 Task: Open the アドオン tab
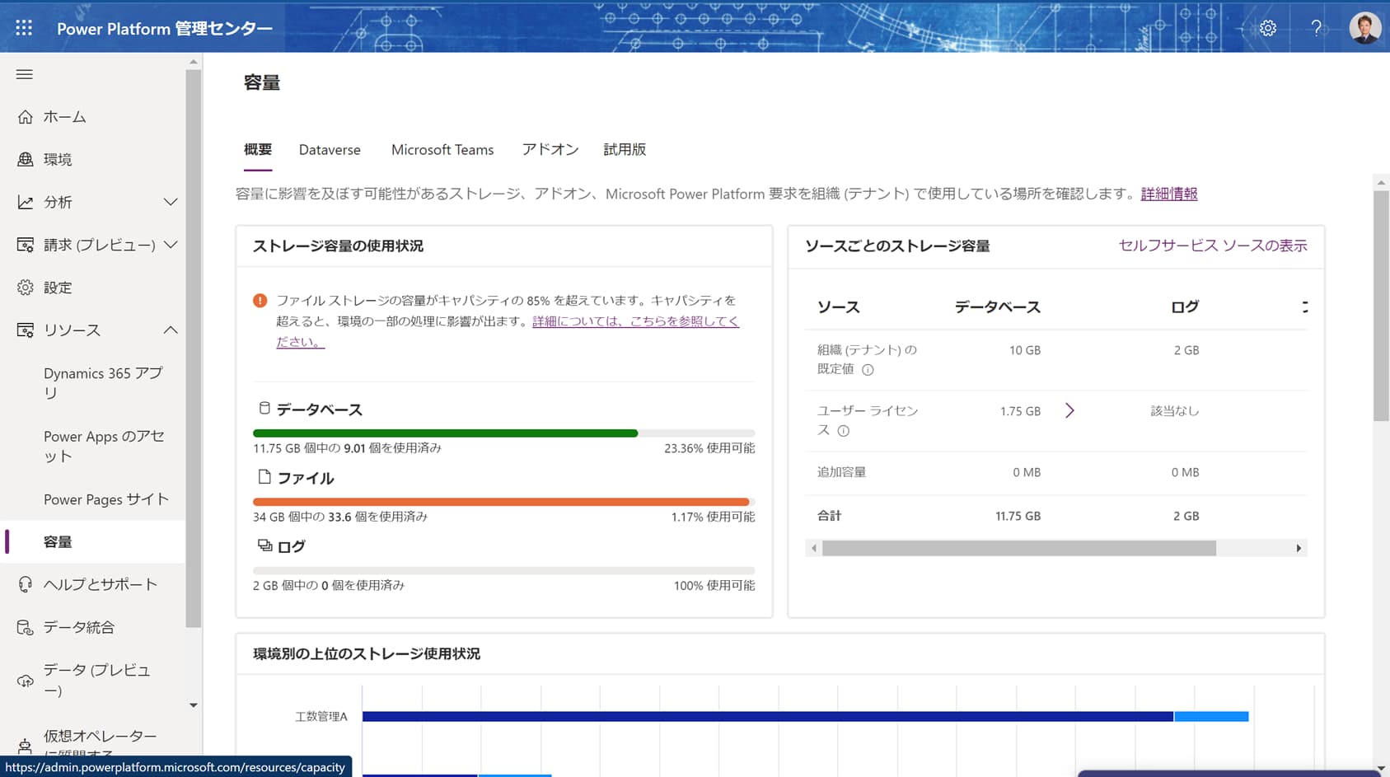(x=550, y=150)
